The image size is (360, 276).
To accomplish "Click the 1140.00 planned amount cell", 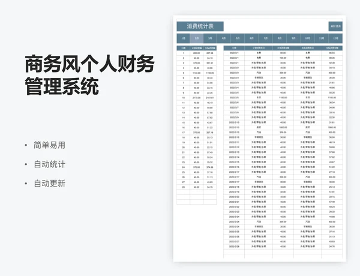I will [x=197, y=73].
